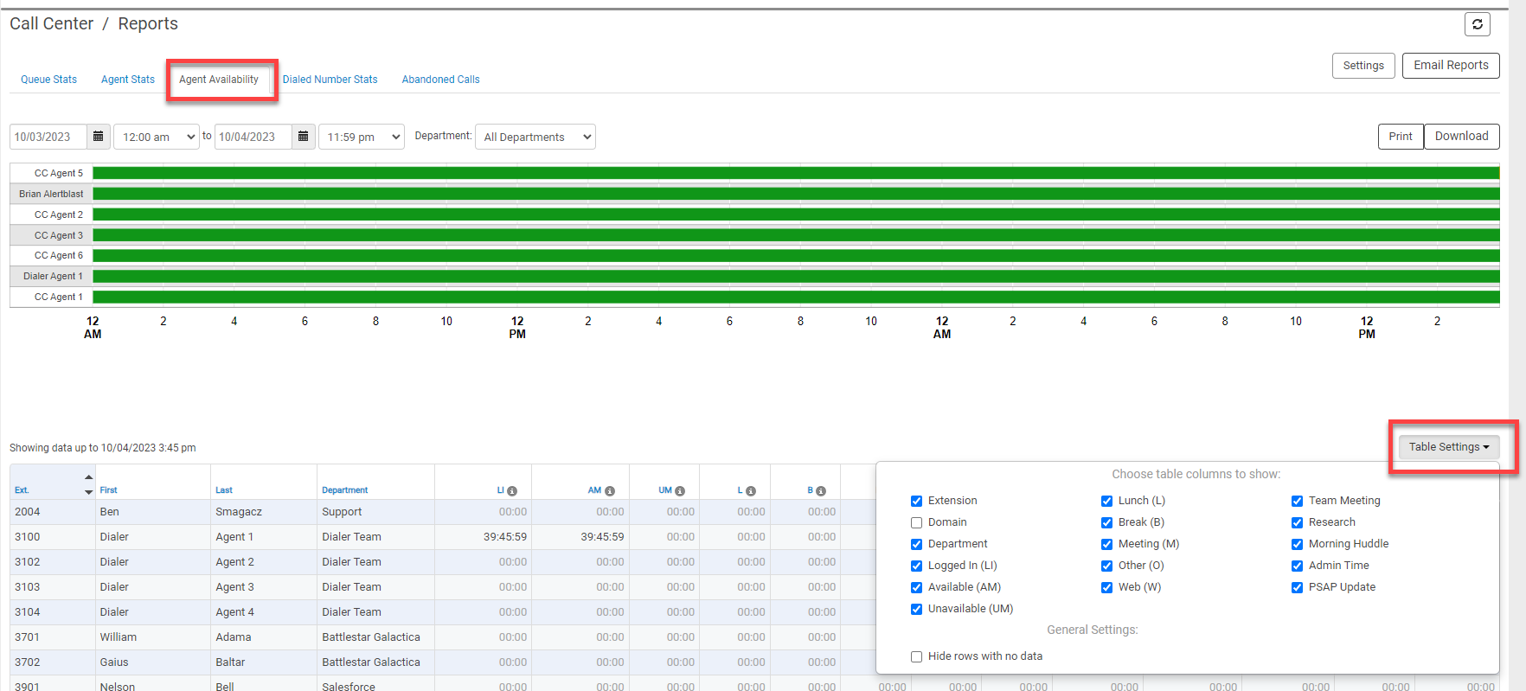The width and height of the screenshot is (1526, 691).
Task: Enable the Domain column checkbox
Action: click(916, 522)
